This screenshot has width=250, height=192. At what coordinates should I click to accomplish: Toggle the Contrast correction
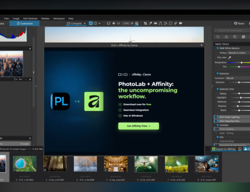[217, 125]
